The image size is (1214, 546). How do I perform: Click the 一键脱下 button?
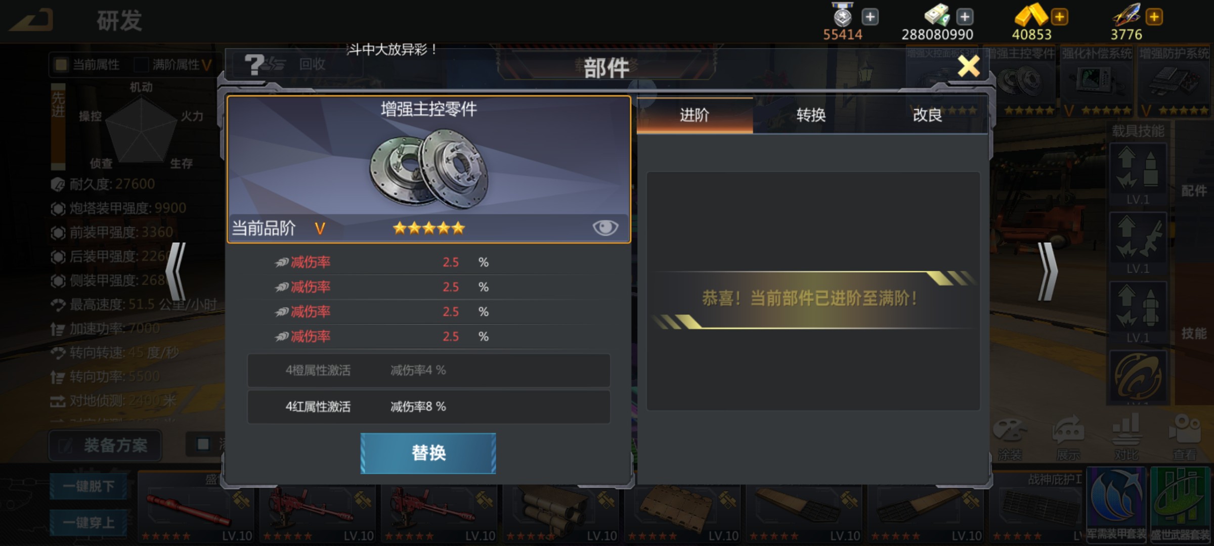pyautogui.click(x=89, y=486)
